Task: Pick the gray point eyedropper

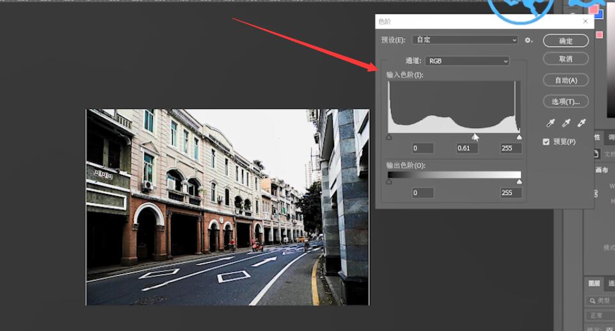Action: tap(566, 123)
